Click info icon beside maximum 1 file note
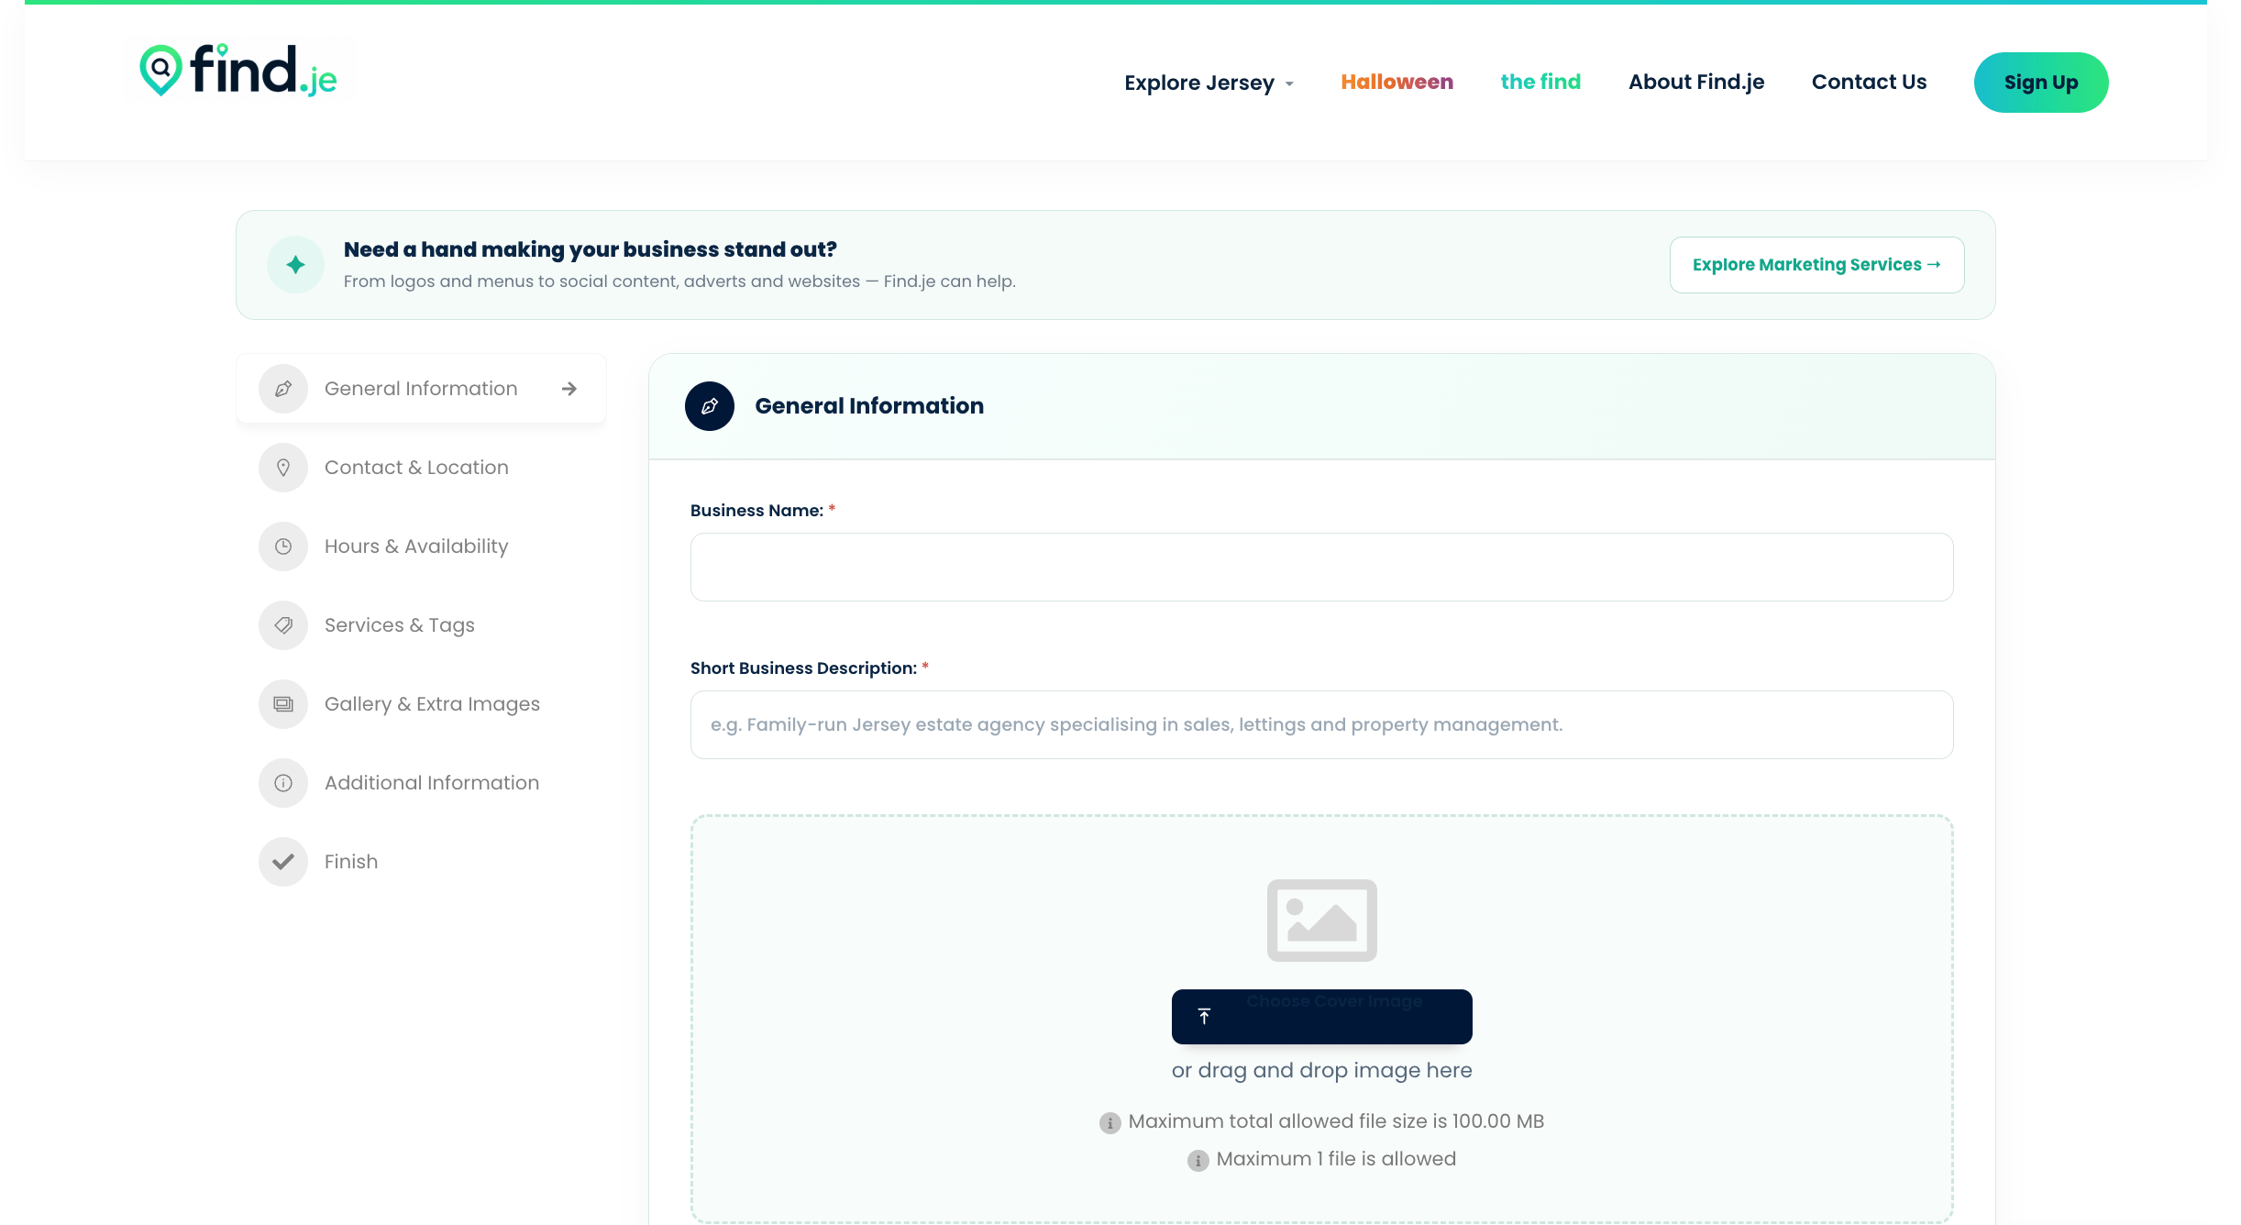This screenshot has height=1225, width=2241. [1198, 1161]
